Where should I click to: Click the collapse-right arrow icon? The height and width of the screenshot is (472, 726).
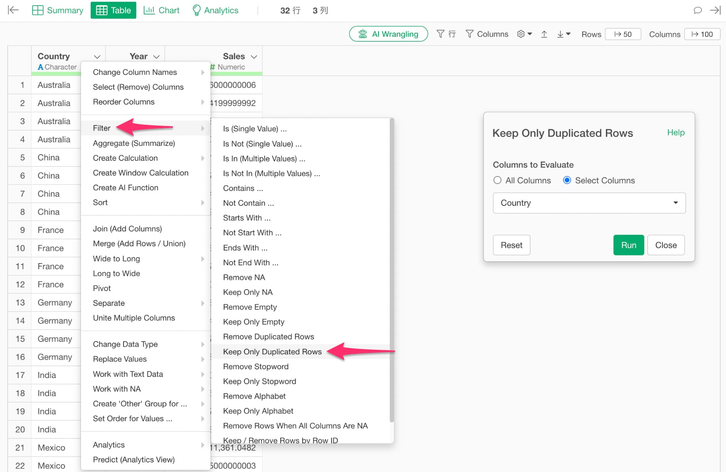point(715,10)
